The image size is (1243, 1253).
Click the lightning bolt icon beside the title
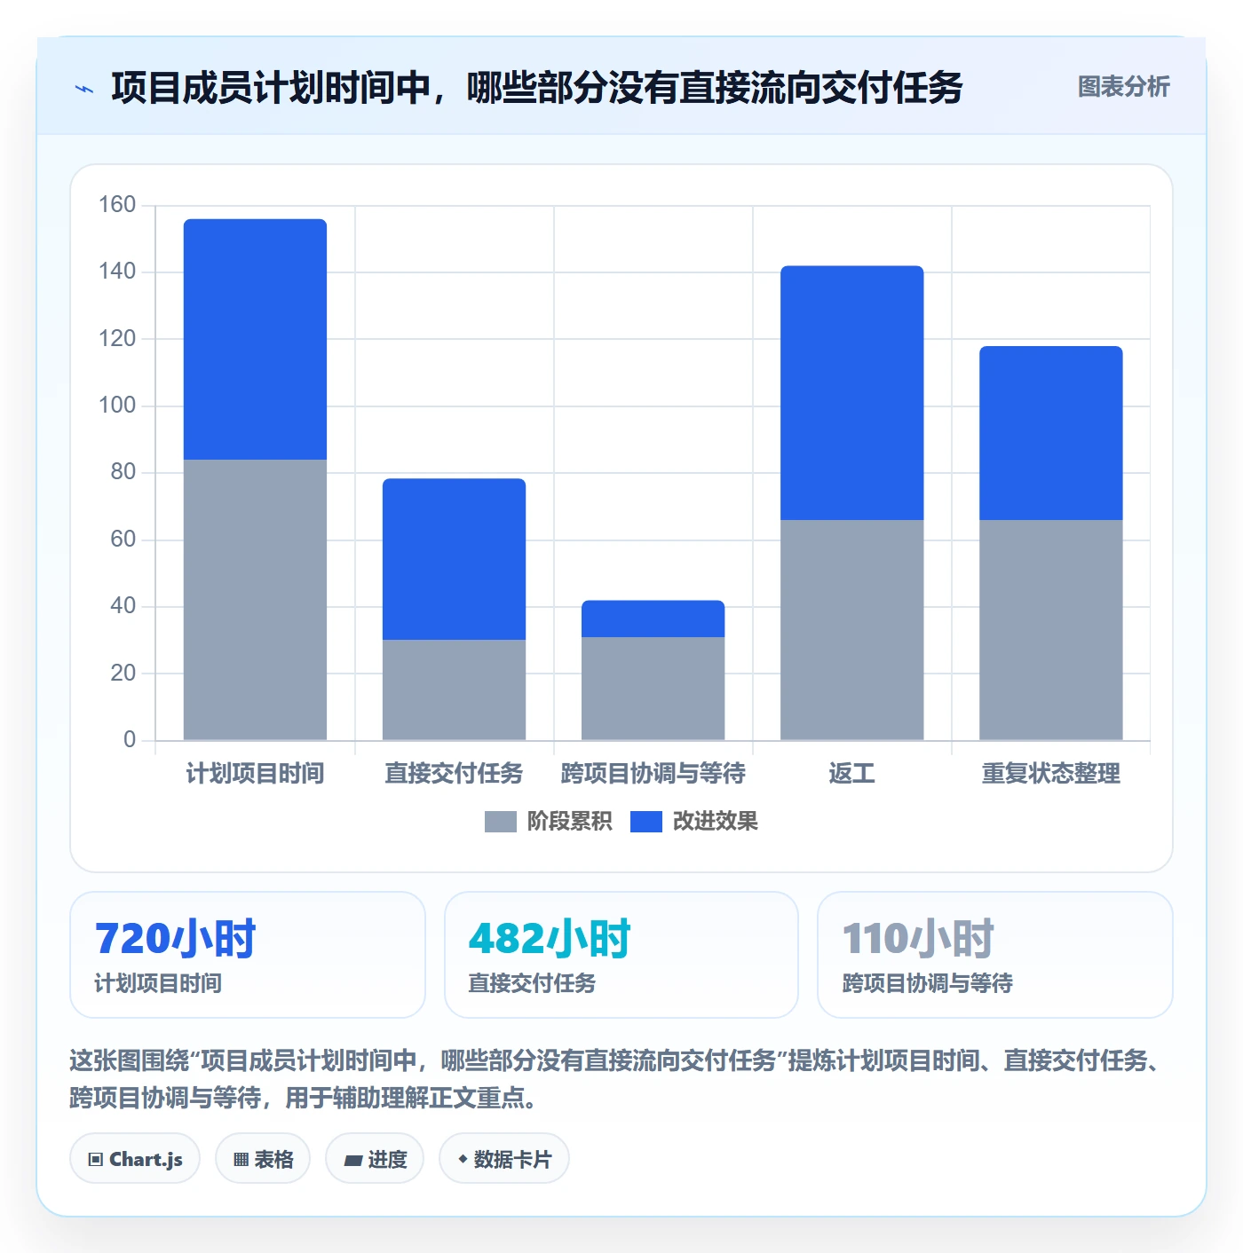(84, 89)
